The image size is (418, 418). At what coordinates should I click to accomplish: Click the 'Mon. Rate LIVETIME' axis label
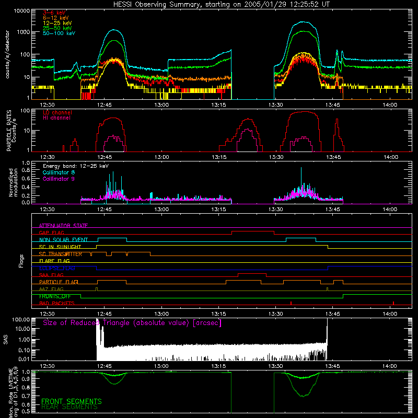(x=10, y=392)
